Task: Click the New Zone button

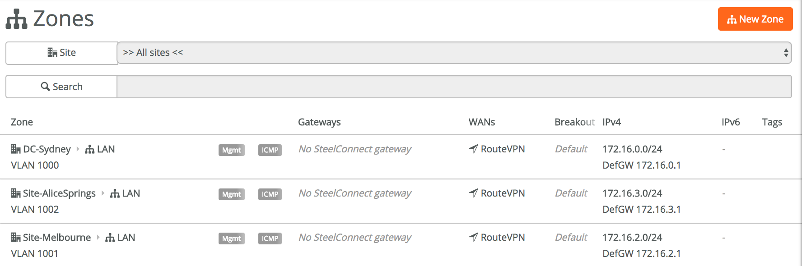Action: click(x=755, y=19)
